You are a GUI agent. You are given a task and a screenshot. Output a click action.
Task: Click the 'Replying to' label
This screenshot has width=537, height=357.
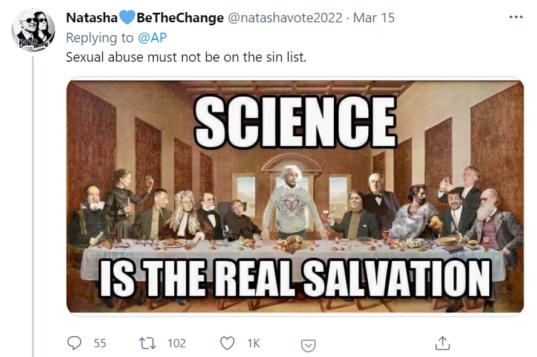click(x=100, y=38)
